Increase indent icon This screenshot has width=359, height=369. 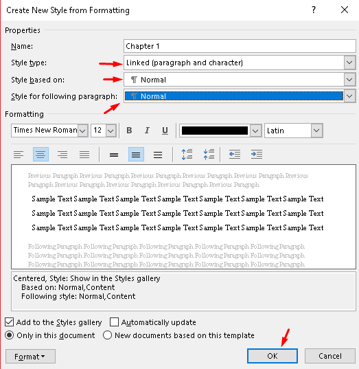point(257,155)
